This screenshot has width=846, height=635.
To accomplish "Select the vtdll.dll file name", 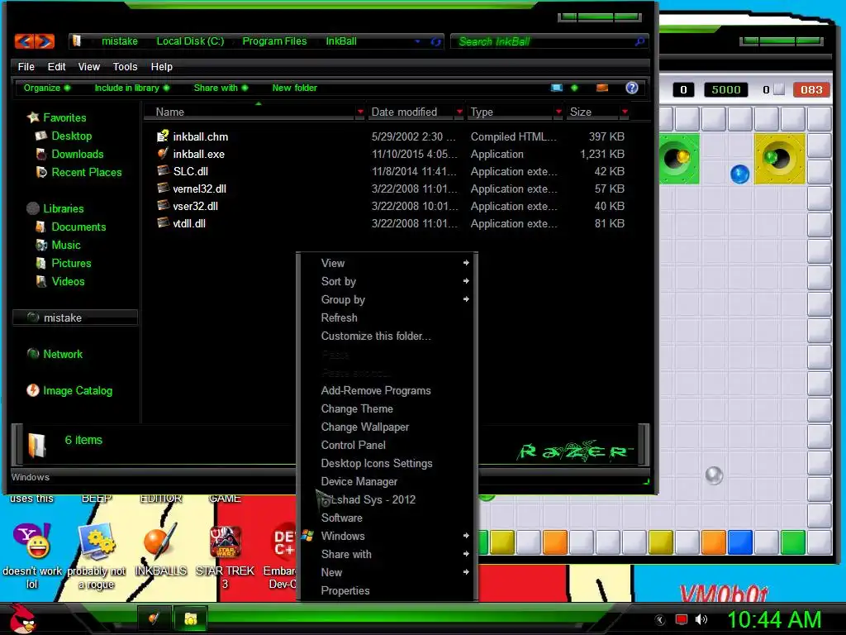I will [x=189, y=223].
